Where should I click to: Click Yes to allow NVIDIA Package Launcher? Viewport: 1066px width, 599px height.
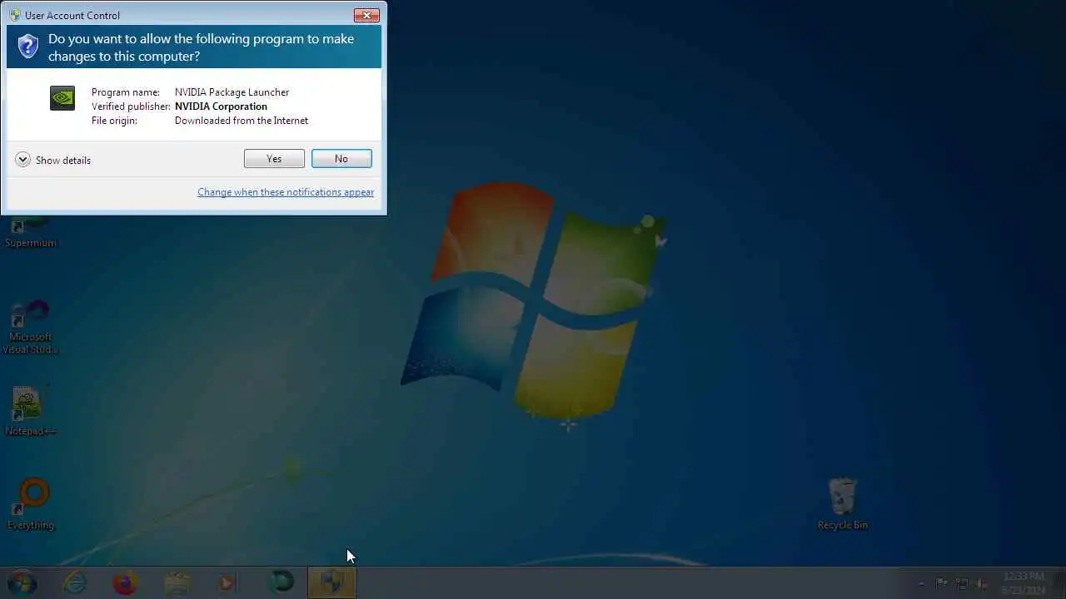[x=274, y=159]
